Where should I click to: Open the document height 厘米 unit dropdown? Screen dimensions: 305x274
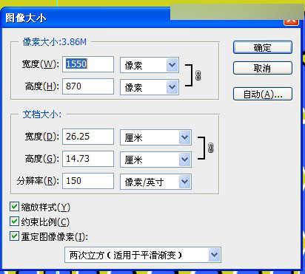155,160
